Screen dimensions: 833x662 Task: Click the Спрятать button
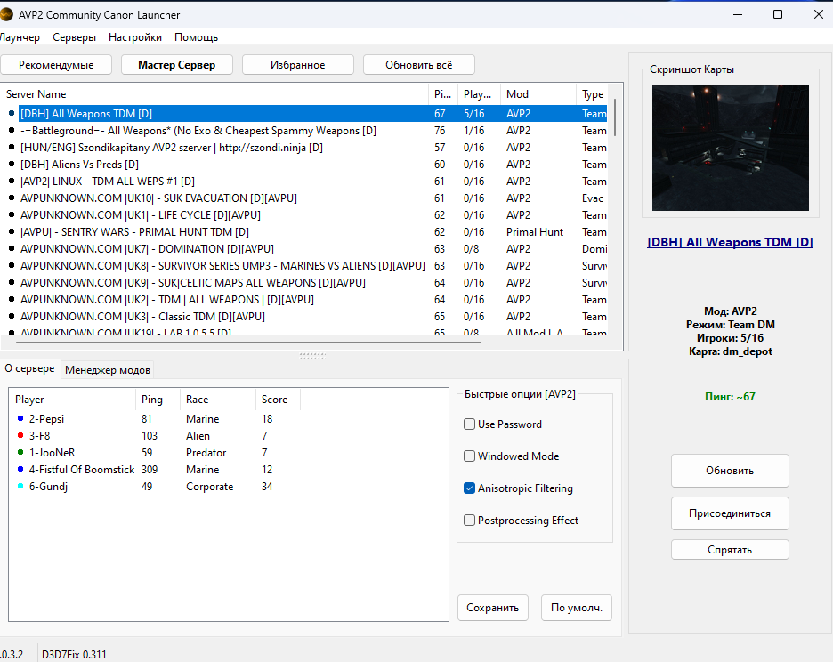click(730, 550)
